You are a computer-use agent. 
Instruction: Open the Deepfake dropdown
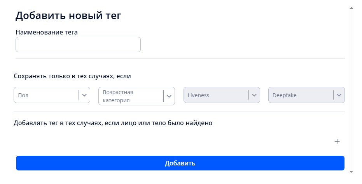pyautogui.click(x=301, y=95)
